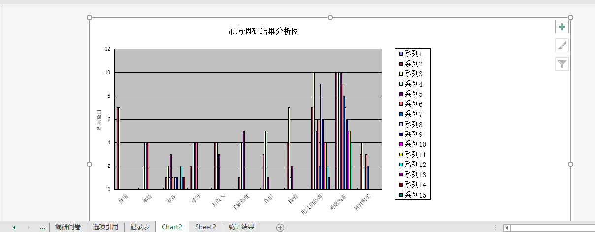Click horizontal scrollbar left arrow
This screenshot has height=232, width=595.
click(507, 228)
